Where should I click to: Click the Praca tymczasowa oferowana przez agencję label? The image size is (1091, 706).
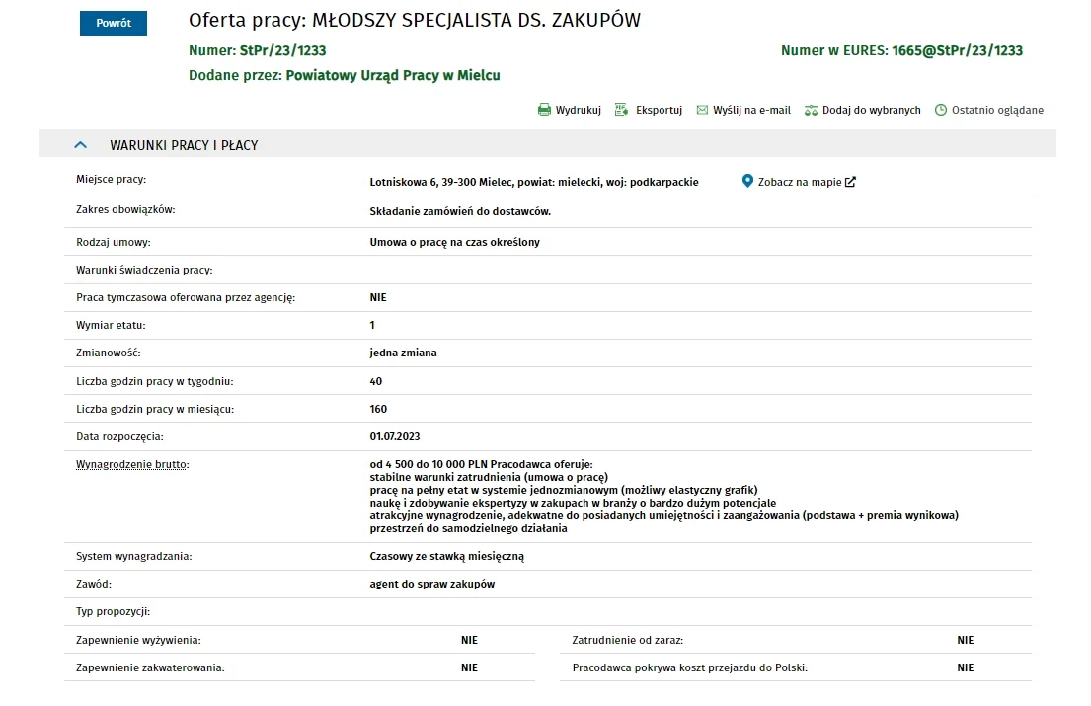pyautogui.click(x=186, y=297)
